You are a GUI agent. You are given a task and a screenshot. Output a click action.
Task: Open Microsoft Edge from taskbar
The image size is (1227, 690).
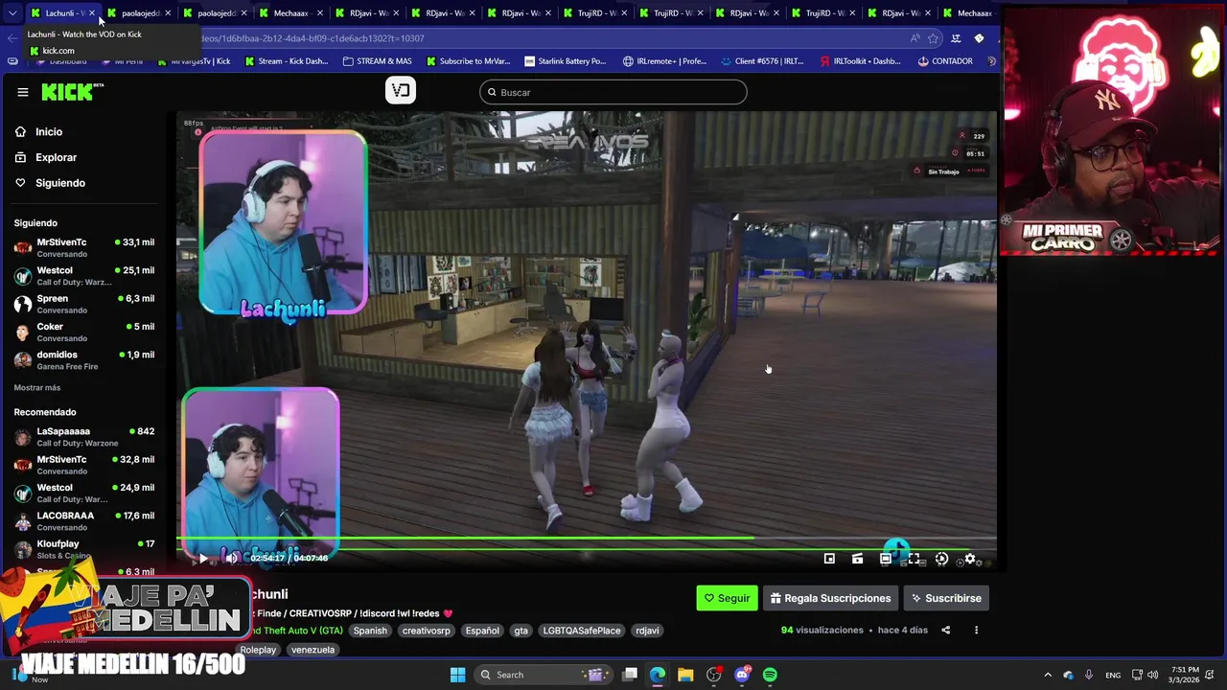point(658,675)
